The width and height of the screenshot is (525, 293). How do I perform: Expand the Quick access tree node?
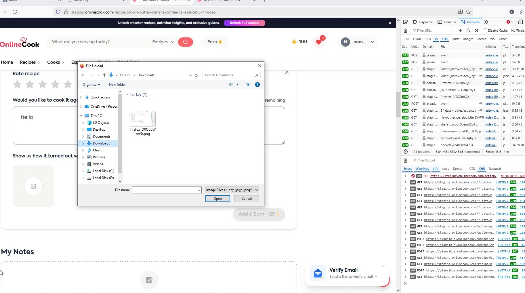[x=81, y=97]
